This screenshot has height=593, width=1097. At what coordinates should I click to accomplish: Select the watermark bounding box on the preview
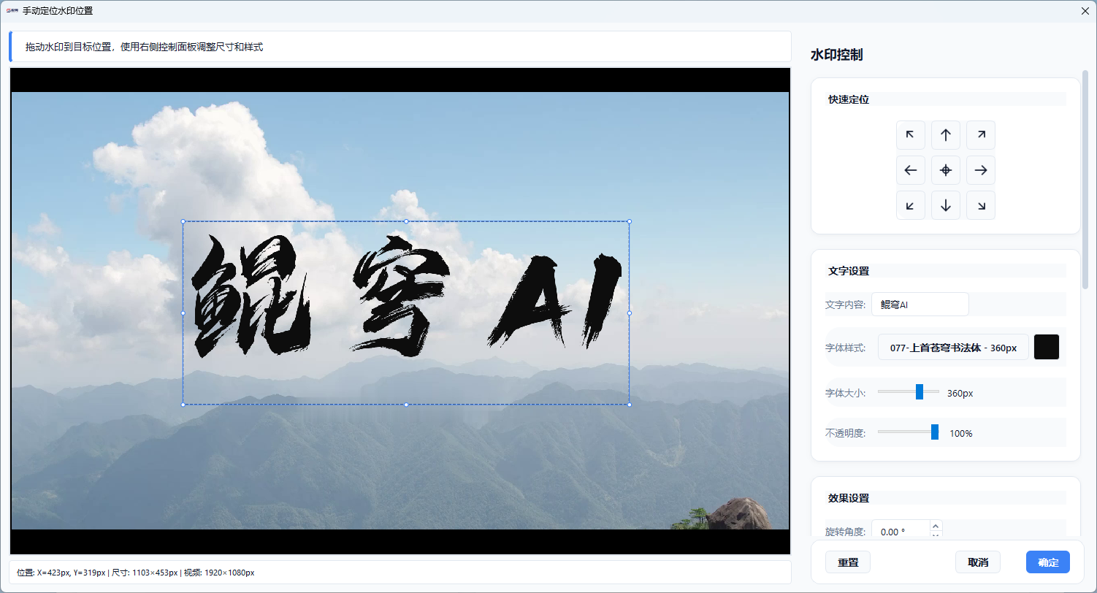click(x=405, y=313)
